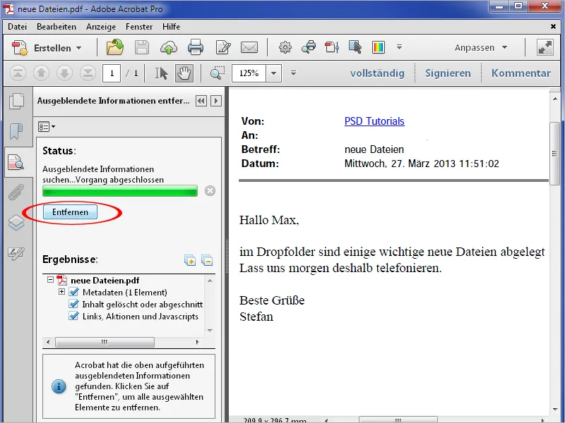565x423 pixels.
Task: Close document with menu bar X
Action: (x=553, y=27)
